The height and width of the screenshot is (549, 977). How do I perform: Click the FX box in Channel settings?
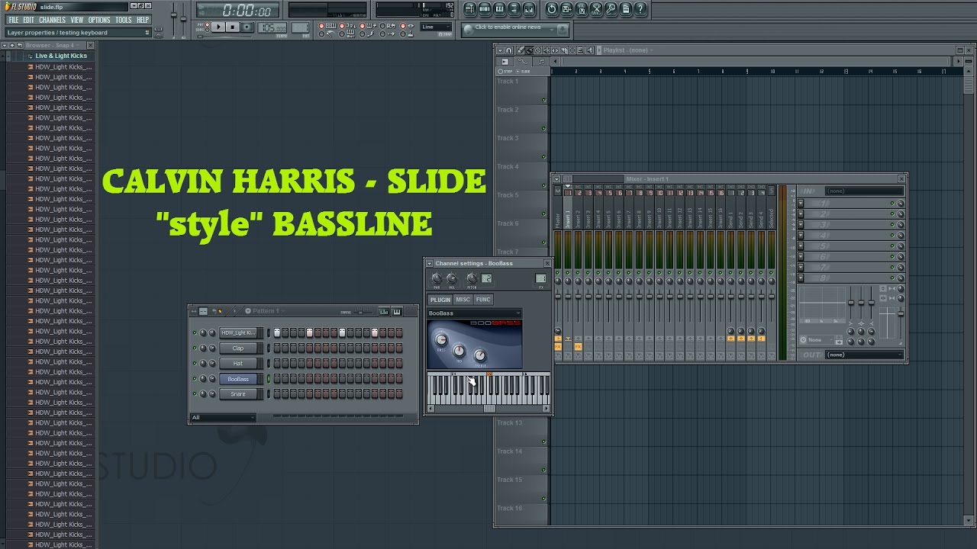point(540,278)
